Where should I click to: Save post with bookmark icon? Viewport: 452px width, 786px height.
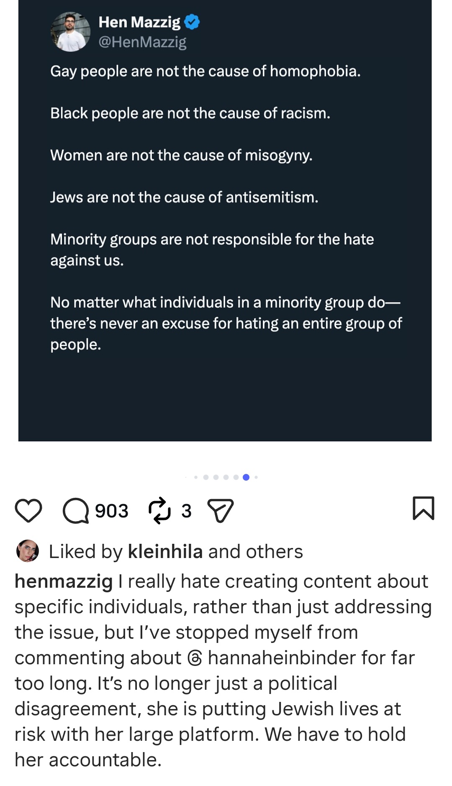pyautogui.click(x=424, y=508)
